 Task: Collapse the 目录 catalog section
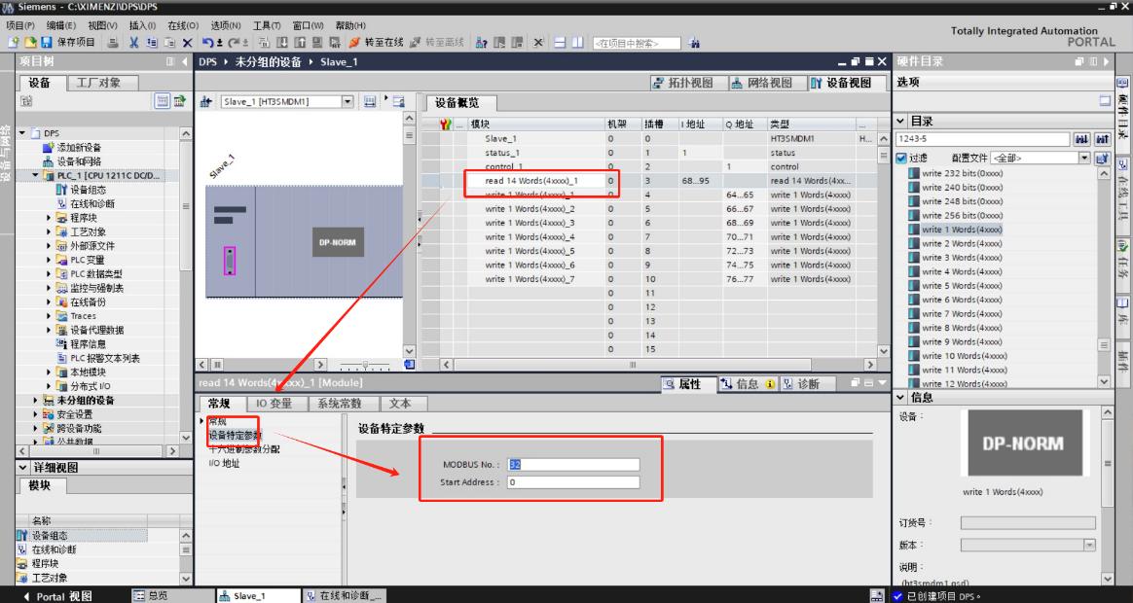tap(901, 122)
